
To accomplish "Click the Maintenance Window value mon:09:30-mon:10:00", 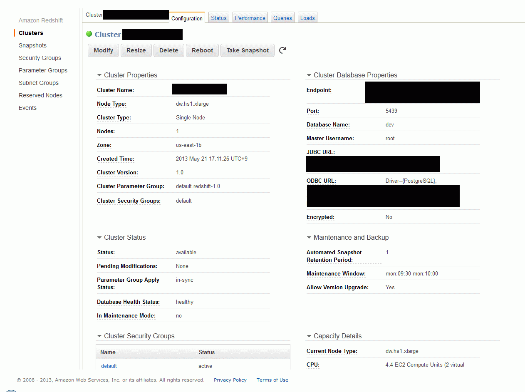I will click(412, 274).
